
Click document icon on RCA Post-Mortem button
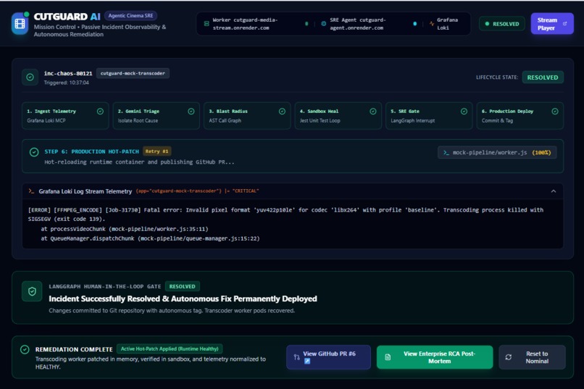pyautogui.click(x=388, y=357)
